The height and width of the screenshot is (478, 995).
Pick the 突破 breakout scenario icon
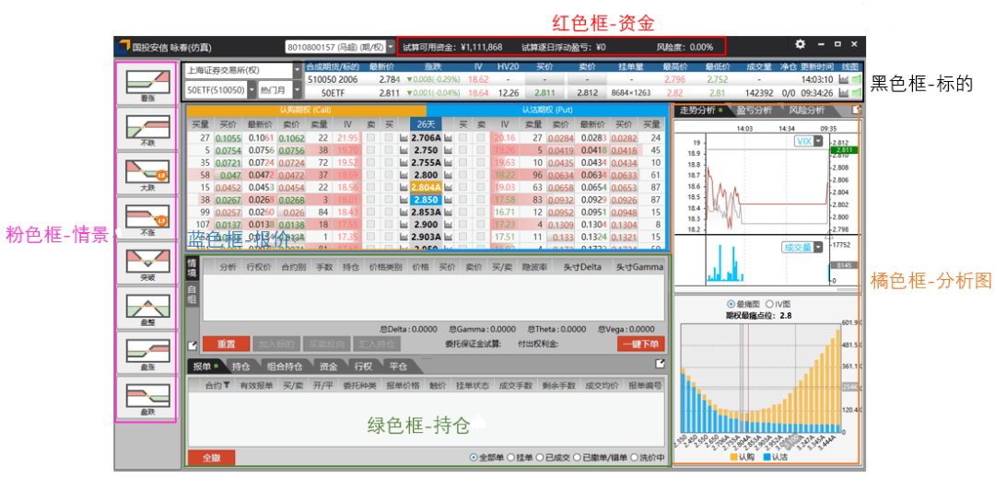pos(147,263)
